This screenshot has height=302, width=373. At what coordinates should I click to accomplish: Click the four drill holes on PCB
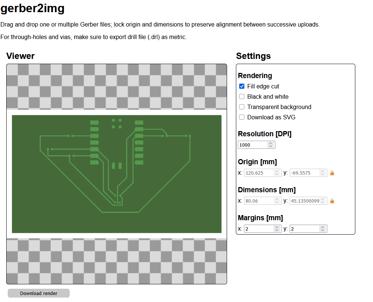(116, 123)
